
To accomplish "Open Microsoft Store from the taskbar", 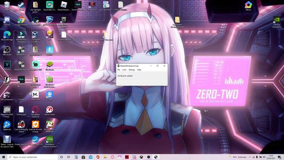I will tap(83, 157).
